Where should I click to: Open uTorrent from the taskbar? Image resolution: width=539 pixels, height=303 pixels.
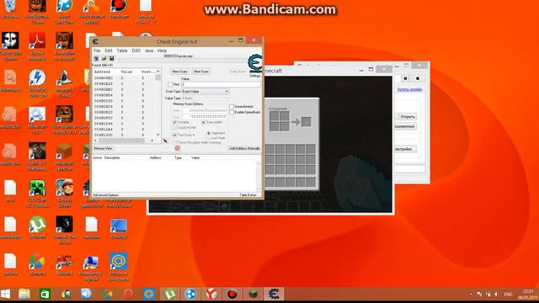170,294
